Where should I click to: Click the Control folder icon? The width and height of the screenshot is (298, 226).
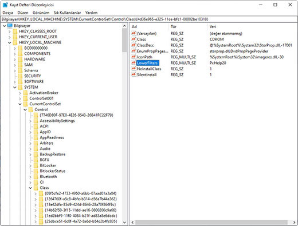point(30,109)
